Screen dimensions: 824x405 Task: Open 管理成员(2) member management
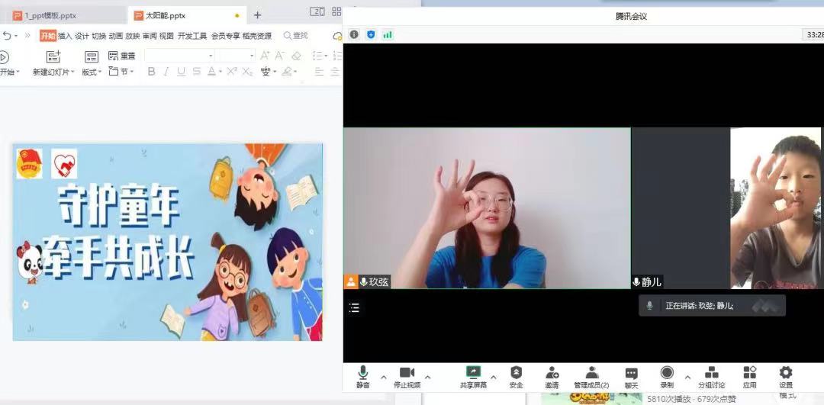pyautogui.click(x=592, y=377)
